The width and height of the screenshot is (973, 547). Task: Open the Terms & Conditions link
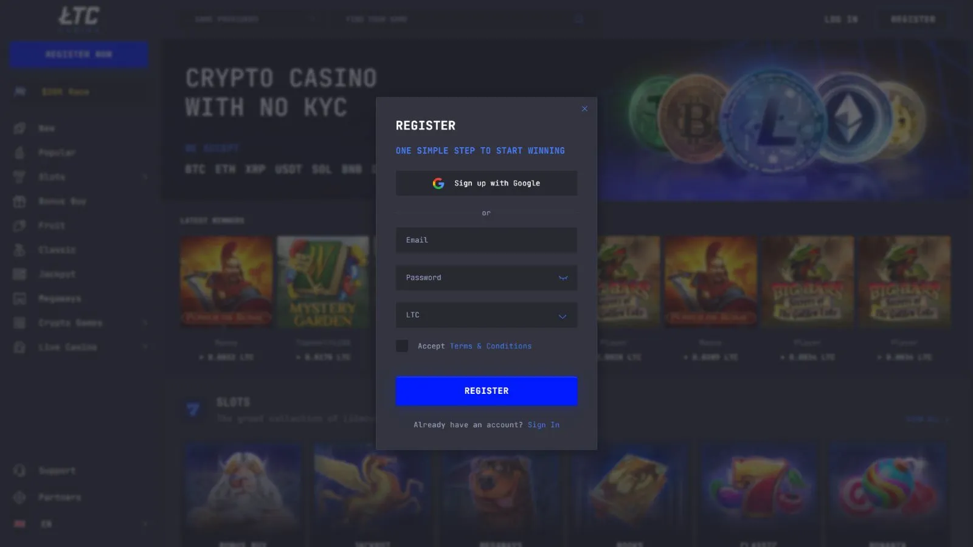491,346
